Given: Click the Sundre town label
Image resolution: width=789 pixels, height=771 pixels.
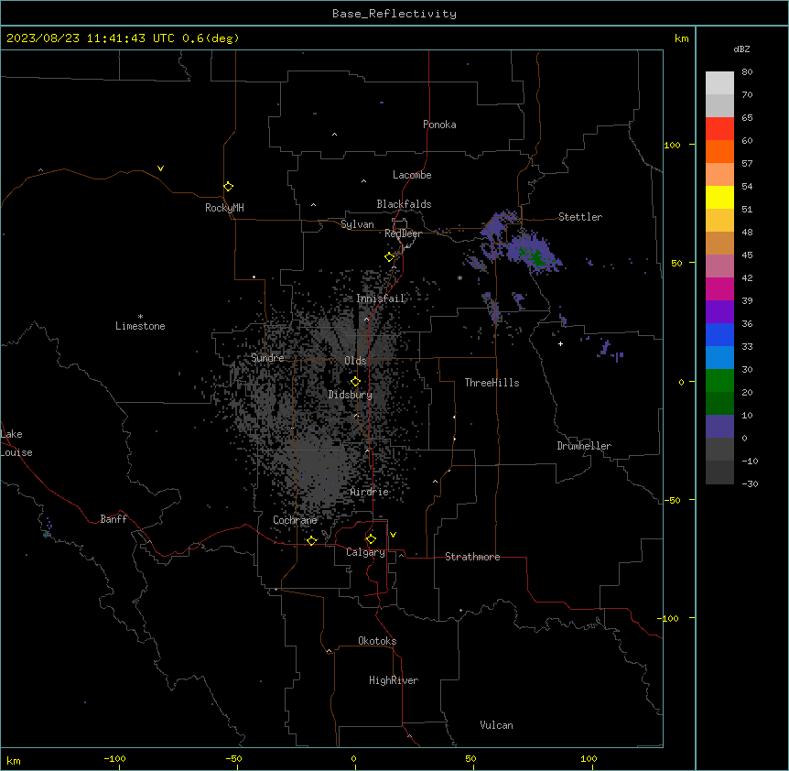Looking at the screenshot, I should tap(267, 358).
